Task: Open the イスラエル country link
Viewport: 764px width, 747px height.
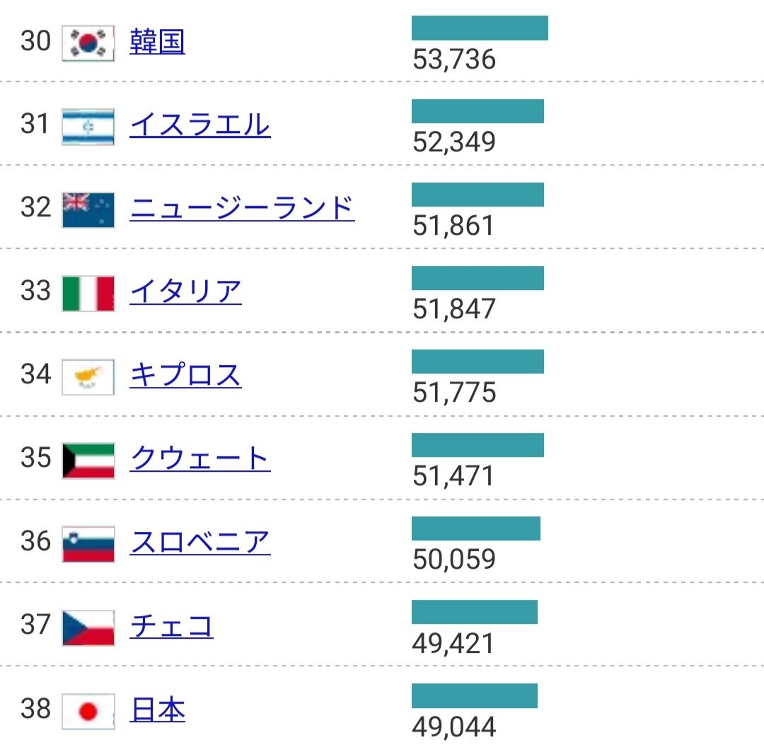Action: click(199, 125)
